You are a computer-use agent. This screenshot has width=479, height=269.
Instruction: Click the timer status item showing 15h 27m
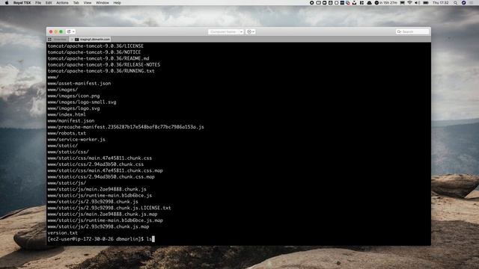pos(386,3)
